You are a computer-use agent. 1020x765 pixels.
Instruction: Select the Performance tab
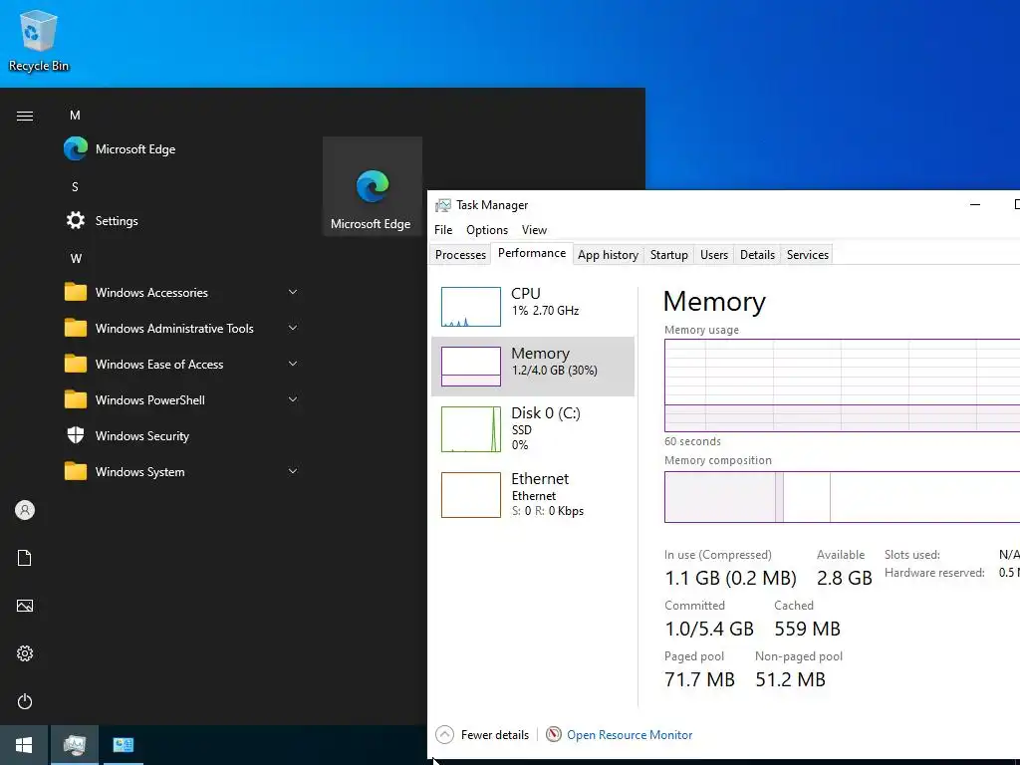click(x=532, y=253)
